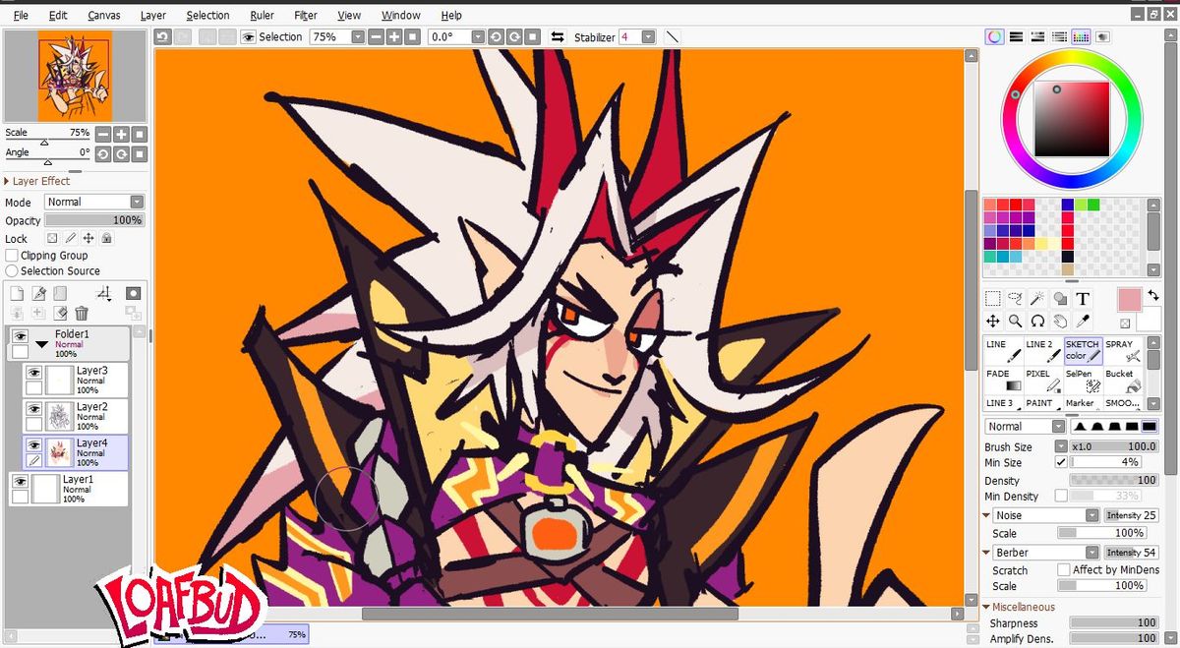Select the Text tool

pos(1083,299)
